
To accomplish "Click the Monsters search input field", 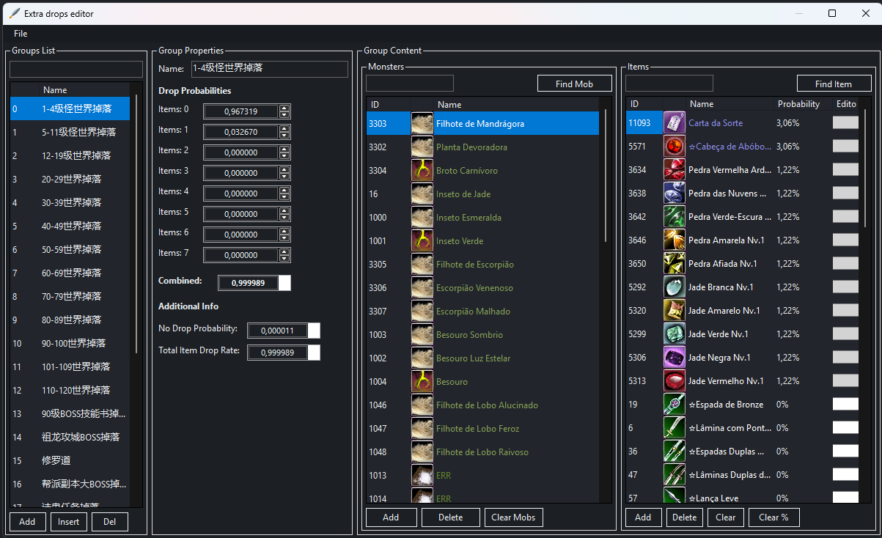I will click(409, 83).
